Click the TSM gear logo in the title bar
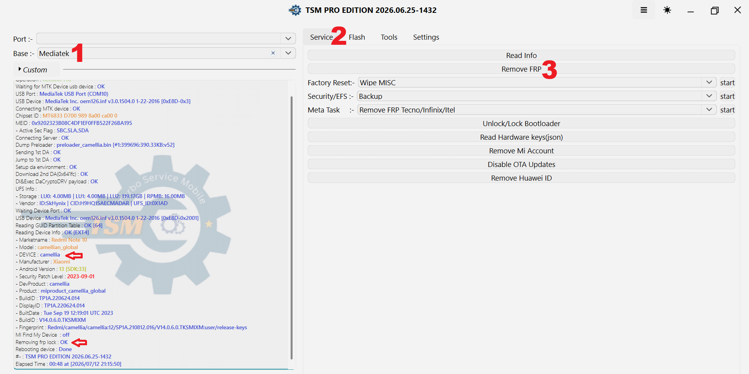749x374 pixels. (295, 10)
